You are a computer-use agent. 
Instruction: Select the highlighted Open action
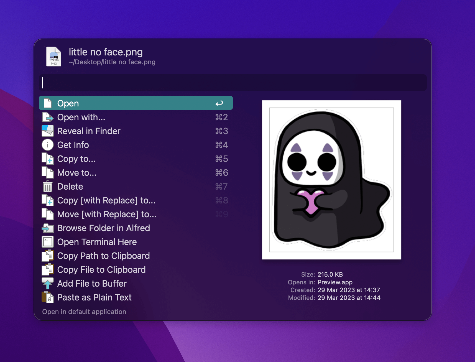[x=136, y=103]
